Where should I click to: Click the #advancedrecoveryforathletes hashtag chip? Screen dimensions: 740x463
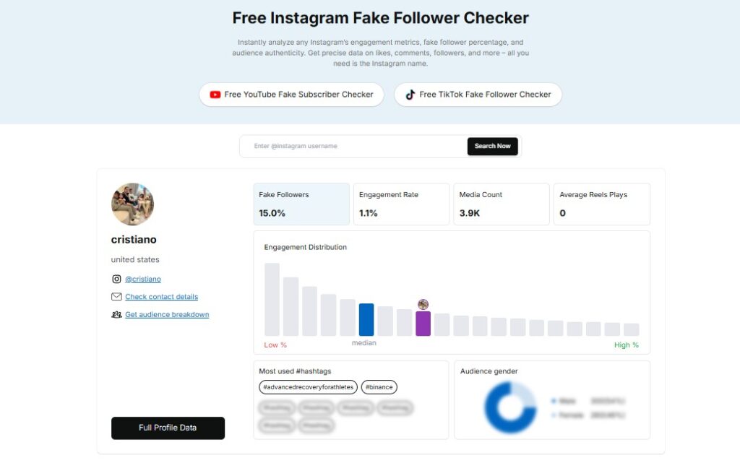tap(308, 387)
